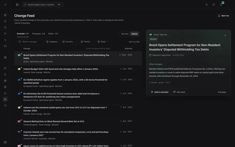Expand the Period filter dropdown
The image size is (235, 147).
(x=87, y=42)
